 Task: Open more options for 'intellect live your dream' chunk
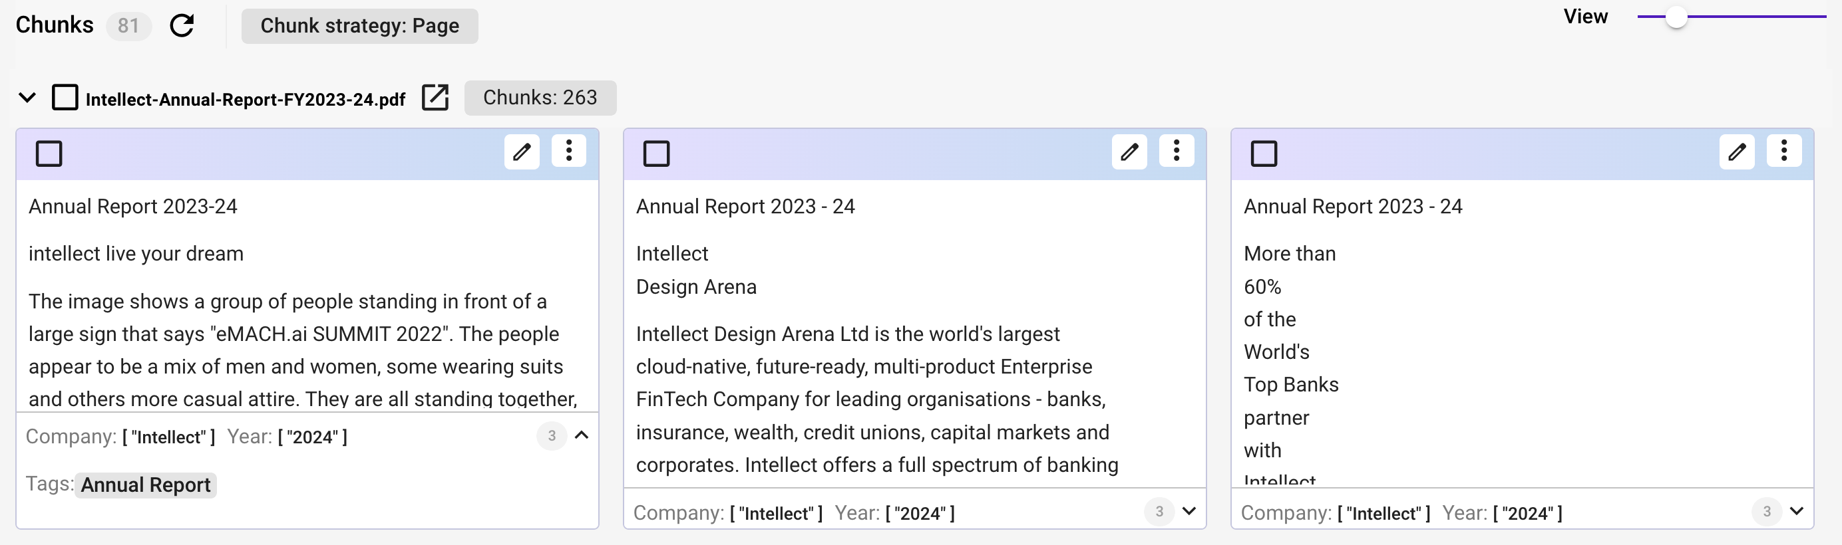[569, 151]
